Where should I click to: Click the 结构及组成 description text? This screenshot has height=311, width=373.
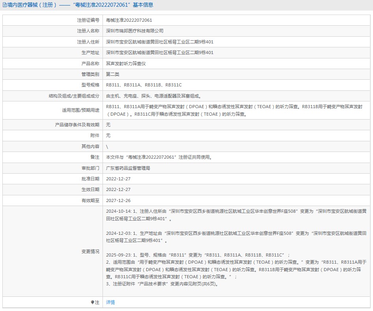tap(153, 96)
